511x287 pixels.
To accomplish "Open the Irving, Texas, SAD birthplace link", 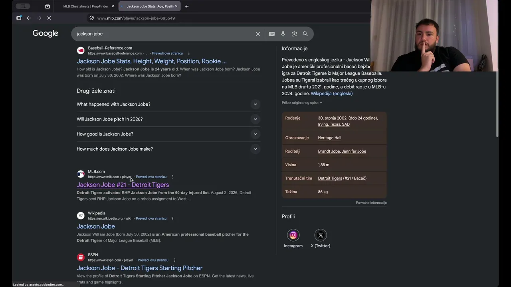I will tap(334, 124).
